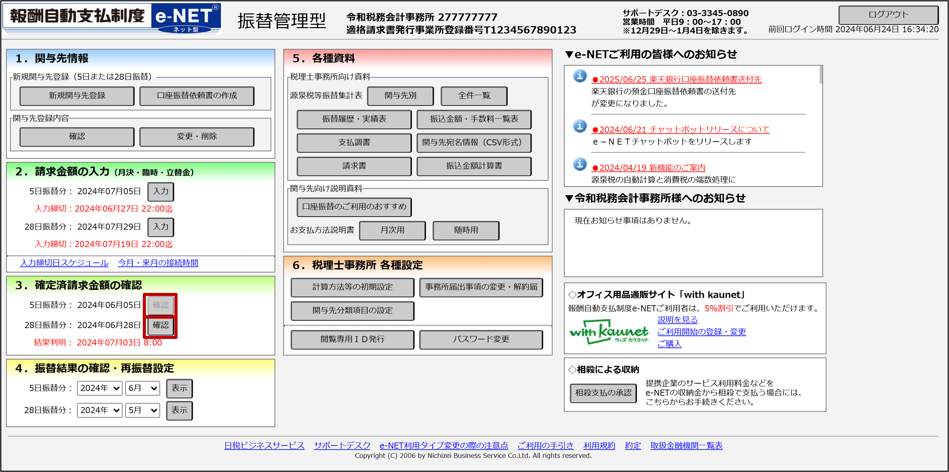Open 入力締切日スケジュール link
Viewport: 949px width, 472px height.
(x=64, y=263)
